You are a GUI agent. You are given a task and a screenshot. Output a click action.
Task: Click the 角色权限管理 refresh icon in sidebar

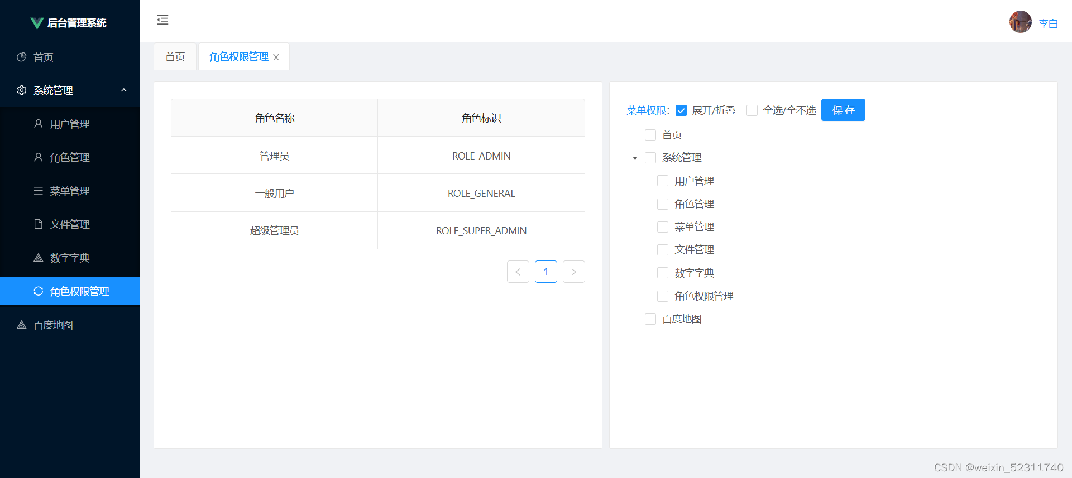(x=39, y=291)
